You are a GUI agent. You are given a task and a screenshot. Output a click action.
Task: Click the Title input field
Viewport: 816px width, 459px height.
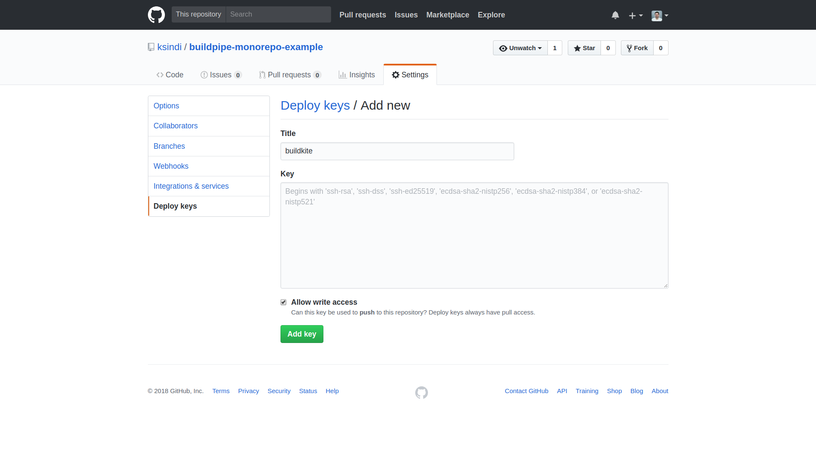[397, 151]
